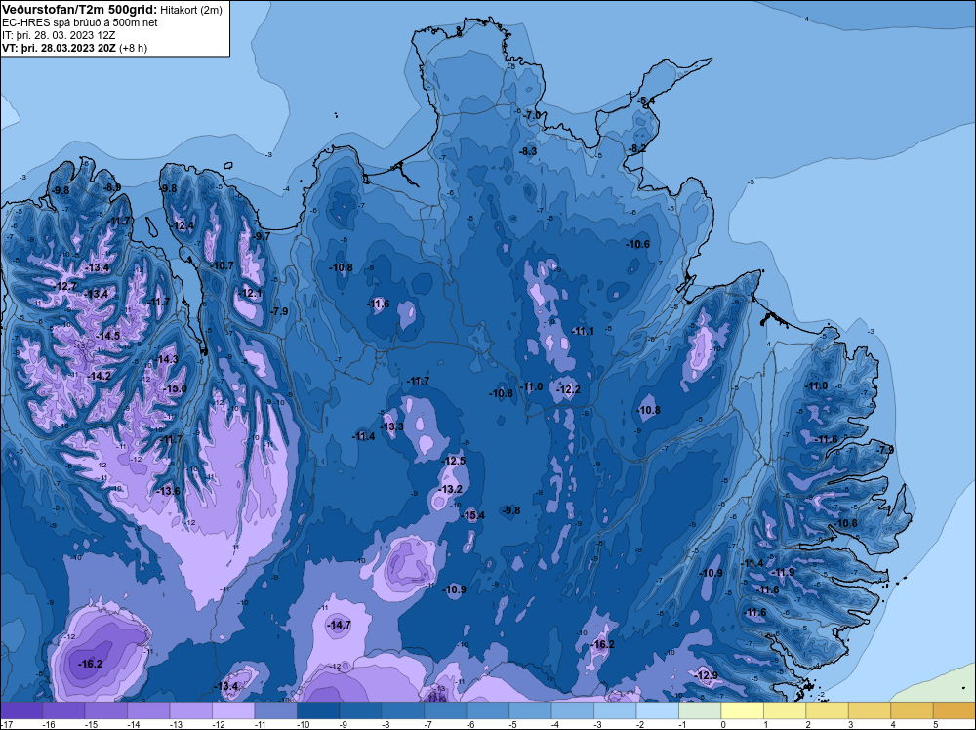Click the legend swatch between -9 and -8

pos(361,710)
